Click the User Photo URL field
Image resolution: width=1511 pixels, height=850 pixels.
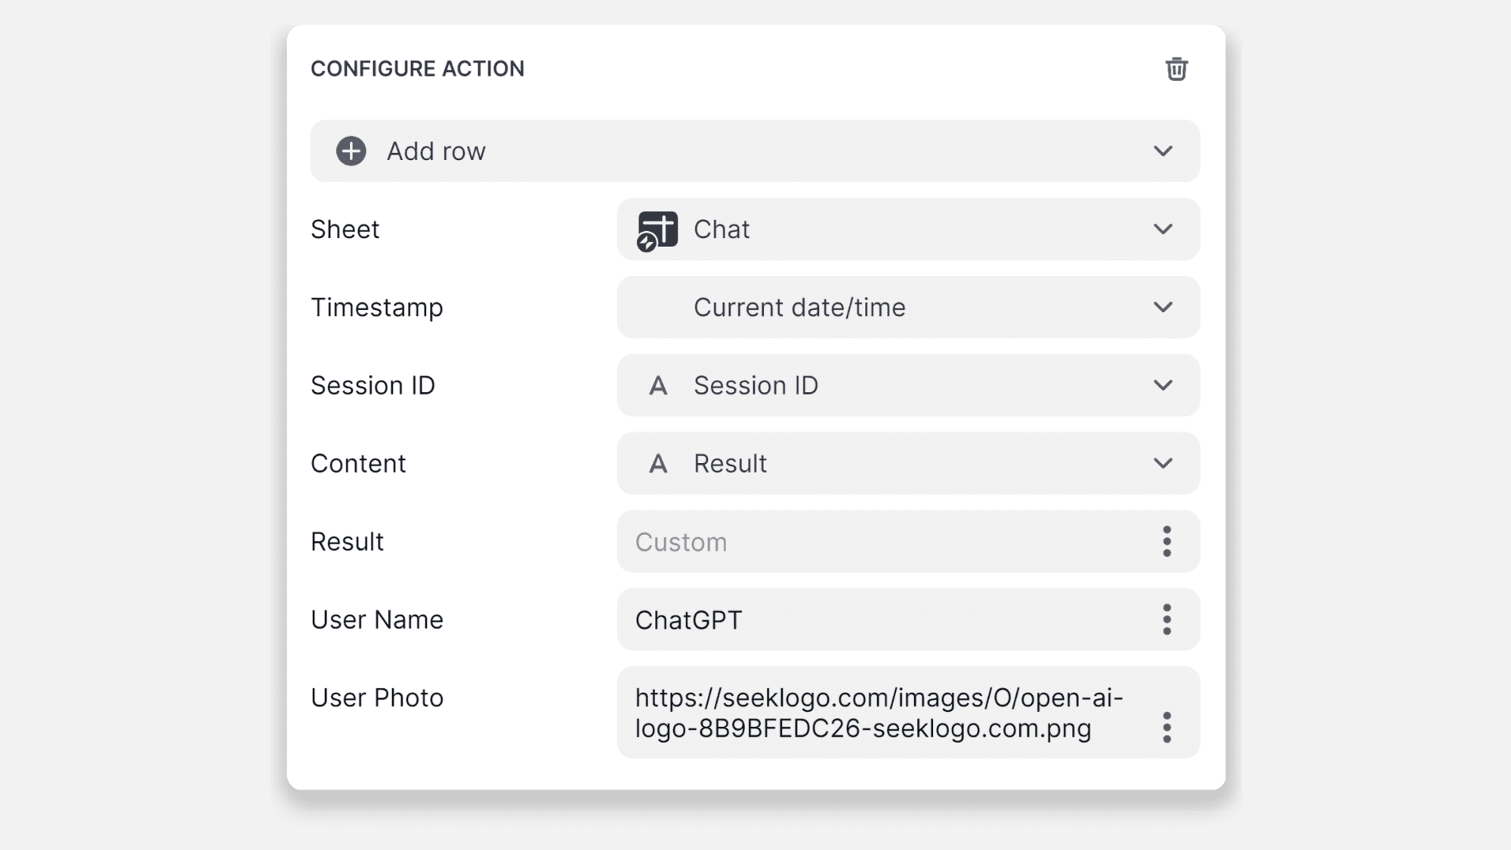pos(876,712)
